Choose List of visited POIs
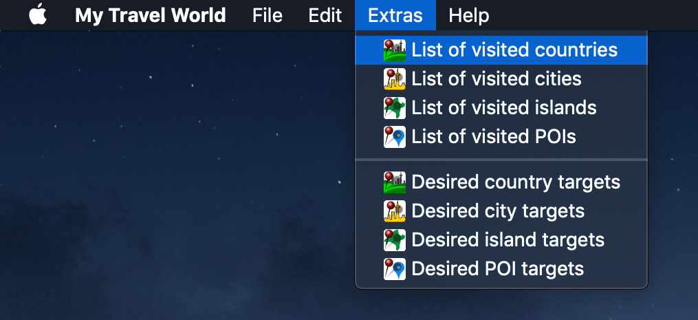 (501, 137)
